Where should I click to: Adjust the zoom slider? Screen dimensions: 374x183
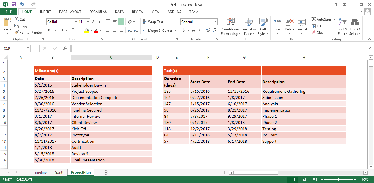pyautogui.click(x=338, y=180)
